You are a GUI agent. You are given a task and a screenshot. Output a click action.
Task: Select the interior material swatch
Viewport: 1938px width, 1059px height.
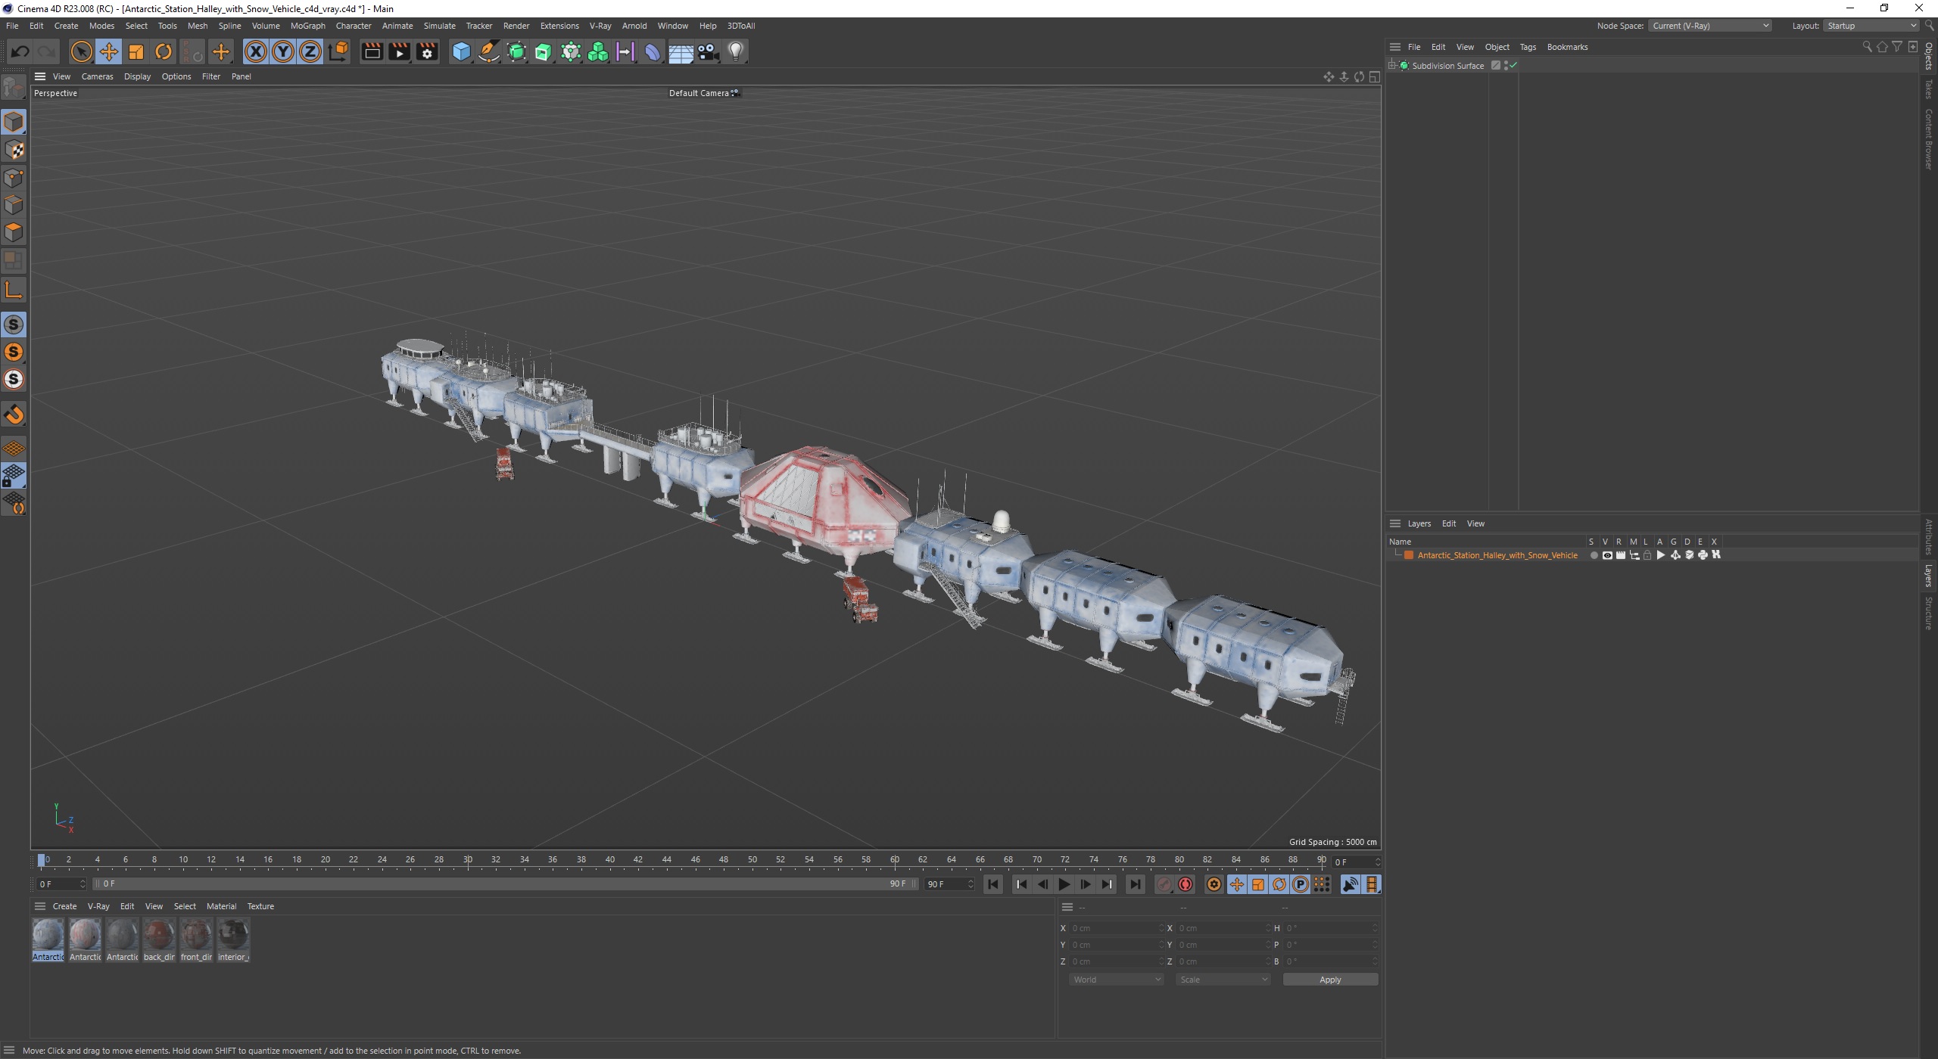point(233,939)
